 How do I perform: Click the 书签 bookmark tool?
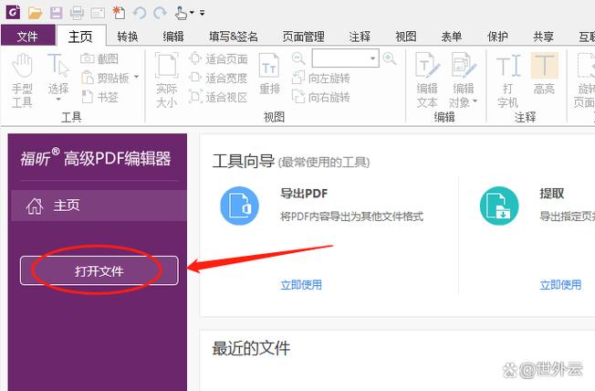99,97
